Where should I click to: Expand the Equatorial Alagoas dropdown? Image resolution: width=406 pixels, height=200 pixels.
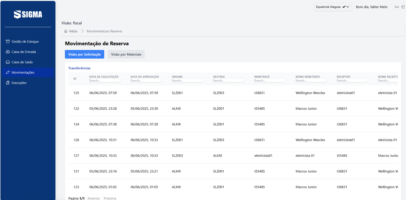pos(333,7)
